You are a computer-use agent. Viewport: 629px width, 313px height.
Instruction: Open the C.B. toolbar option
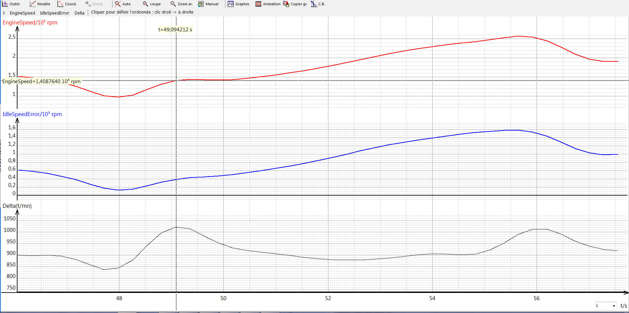click(318, 4)
